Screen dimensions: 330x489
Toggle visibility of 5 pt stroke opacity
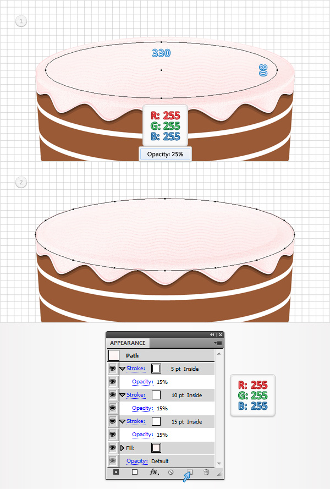click(113, 381)
